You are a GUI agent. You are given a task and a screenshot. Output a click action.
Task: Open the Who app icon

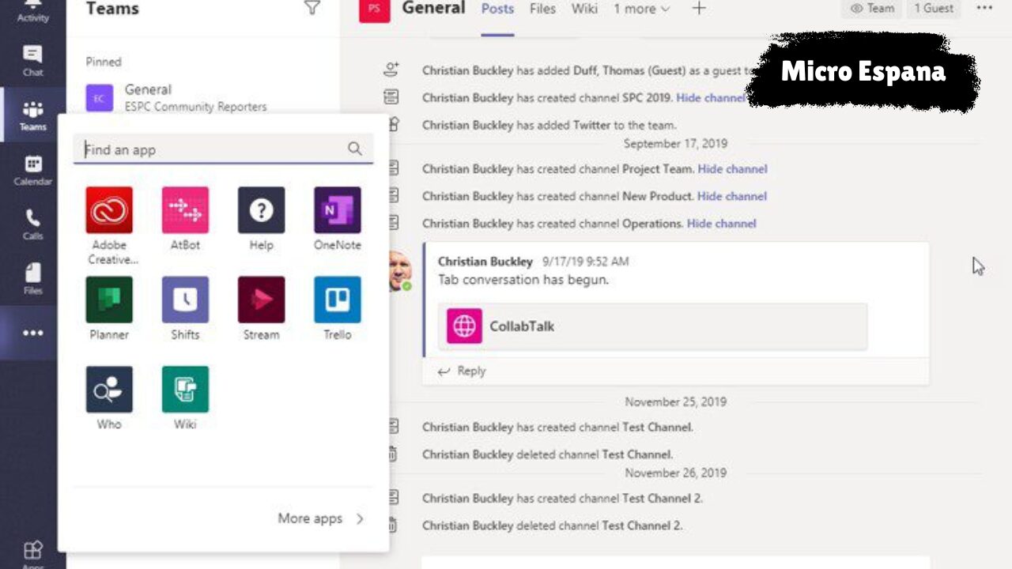pos(108,389)
